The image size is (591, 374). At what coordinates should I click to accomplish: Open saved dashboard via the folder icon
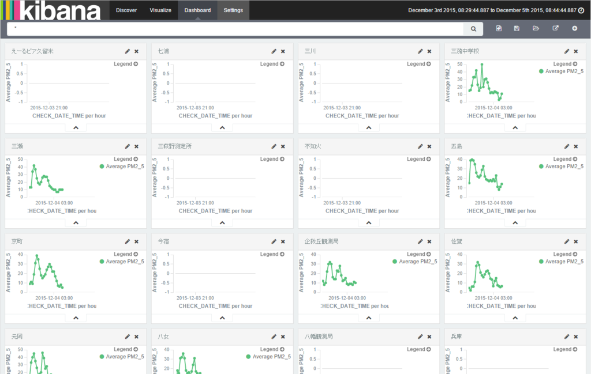click(536, 28)
